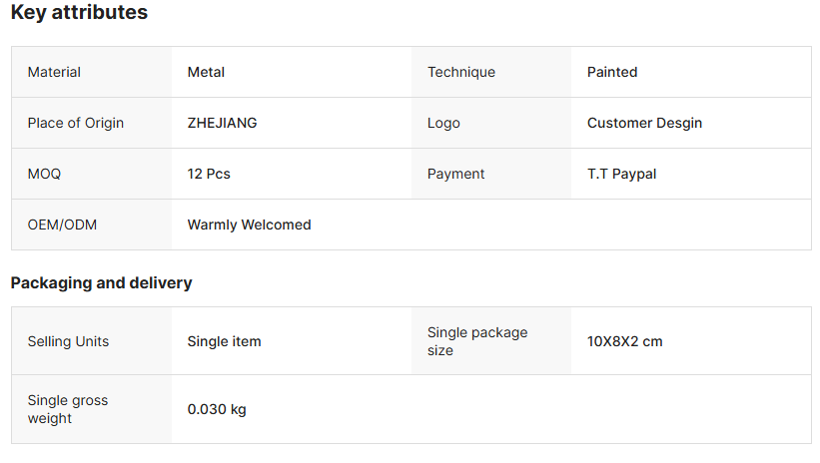Click the Painted value text

(612, 72)
